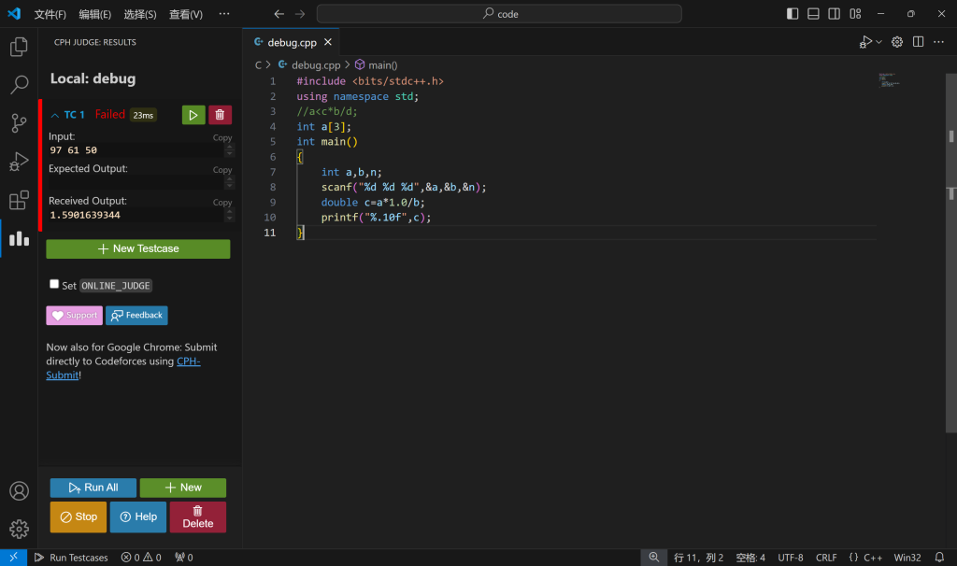Image resolution: width=957 pixels, height=566 pixels.
Task: Collapse the TC 1 test case chevron
Action: click(54, 115)
